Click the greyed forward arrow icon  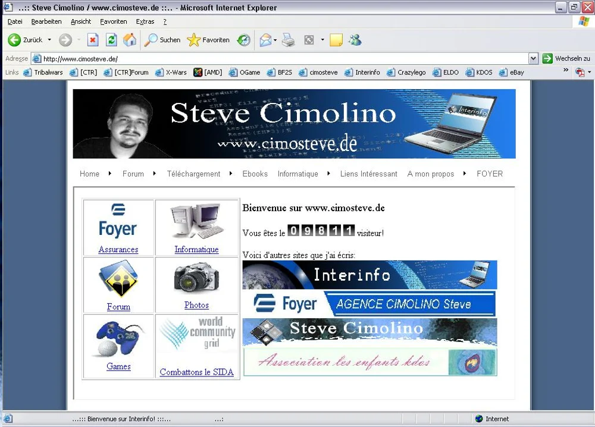coord(65,40)
